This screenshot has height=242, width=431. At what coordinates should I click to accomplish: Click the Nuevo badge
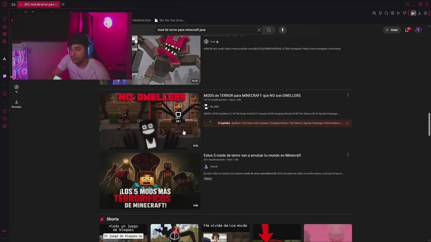tap(208, 178)
